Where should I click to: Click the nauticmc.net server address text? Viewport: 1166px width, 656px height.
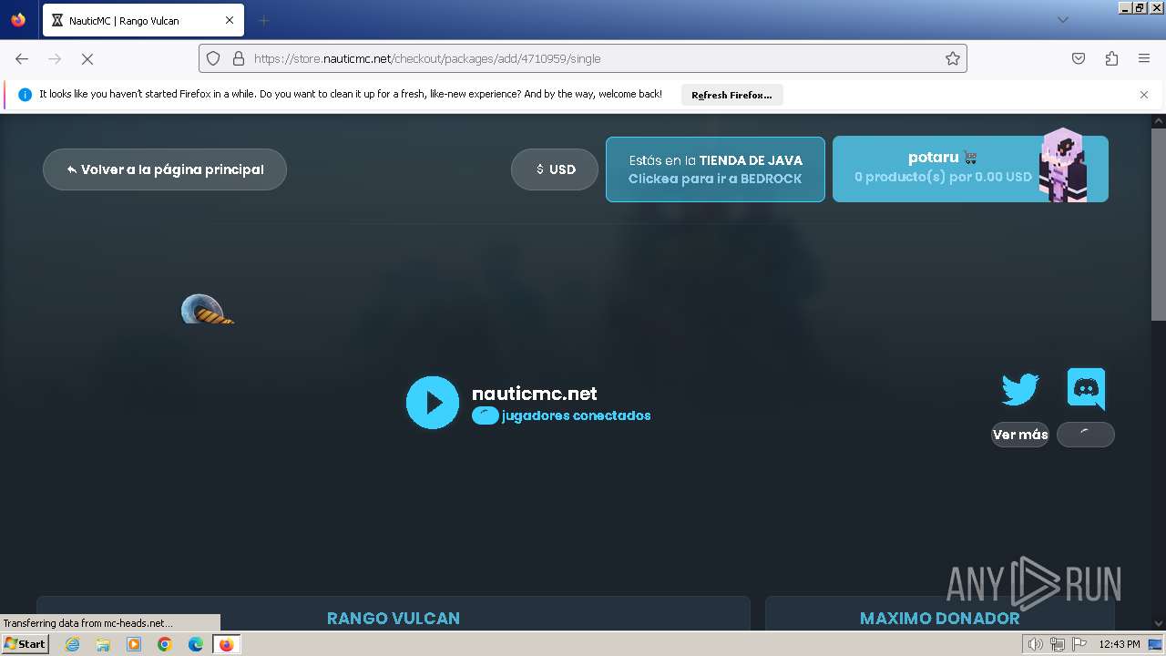point(535,394)
